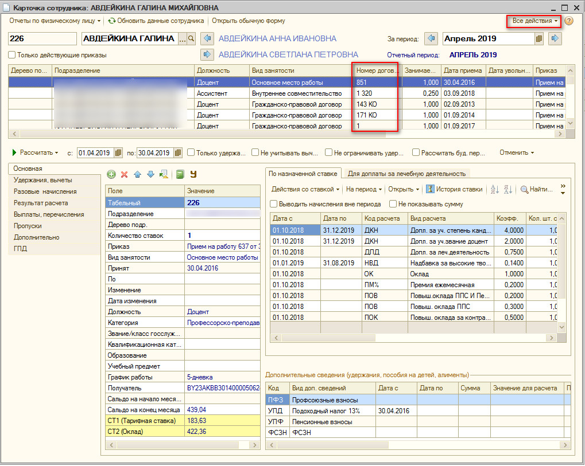This screenshot has height=466, width=585.
Task: Toggle Выводить начисления вне периода checkbox
Action: [x=274, y=203]
